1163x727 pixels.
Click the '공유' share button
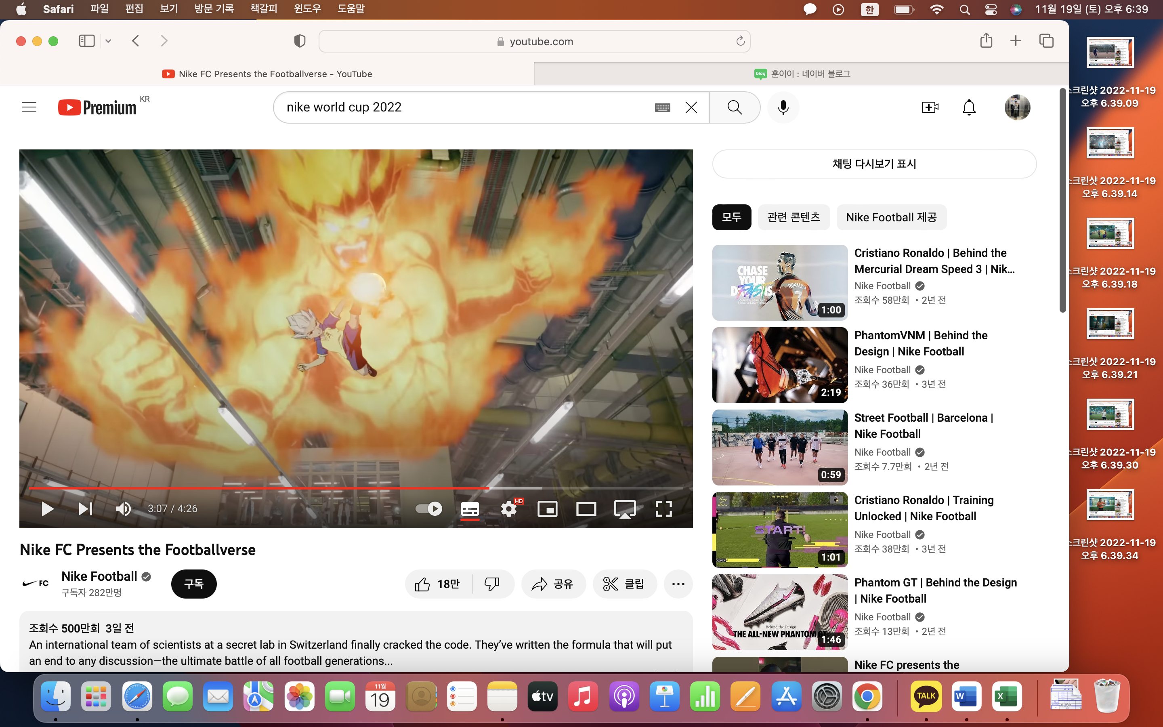[x=553, y=584]
